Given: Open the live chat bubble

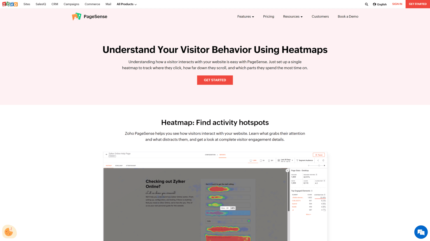Looking at the screenshot, I should coord(421,232).
